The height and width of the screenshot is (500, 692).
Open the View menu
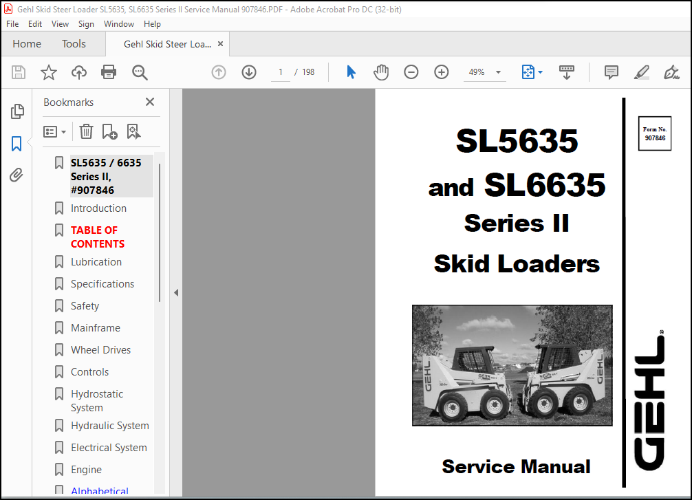point(60,24)
